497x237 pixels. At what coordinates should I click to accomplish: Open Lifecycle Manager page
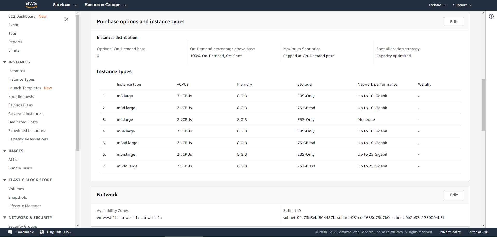pos(25,206)
